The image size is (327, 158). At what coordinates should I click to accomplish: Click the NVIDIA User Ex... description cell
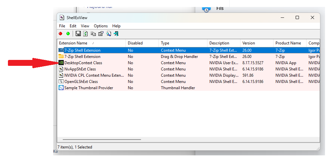224,63
